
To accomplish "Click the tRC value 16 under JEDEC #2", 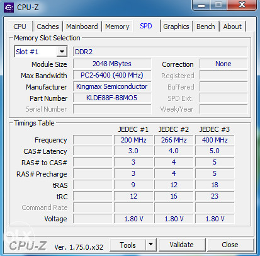I will coord(174,196).
